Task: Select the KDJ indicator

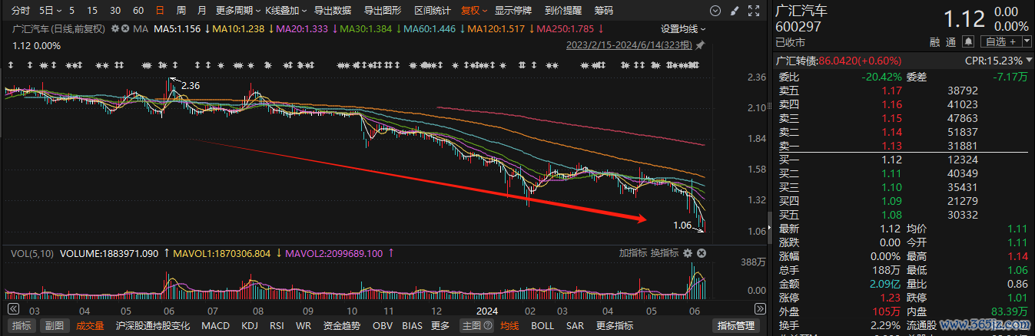Action: click(250, 325)
